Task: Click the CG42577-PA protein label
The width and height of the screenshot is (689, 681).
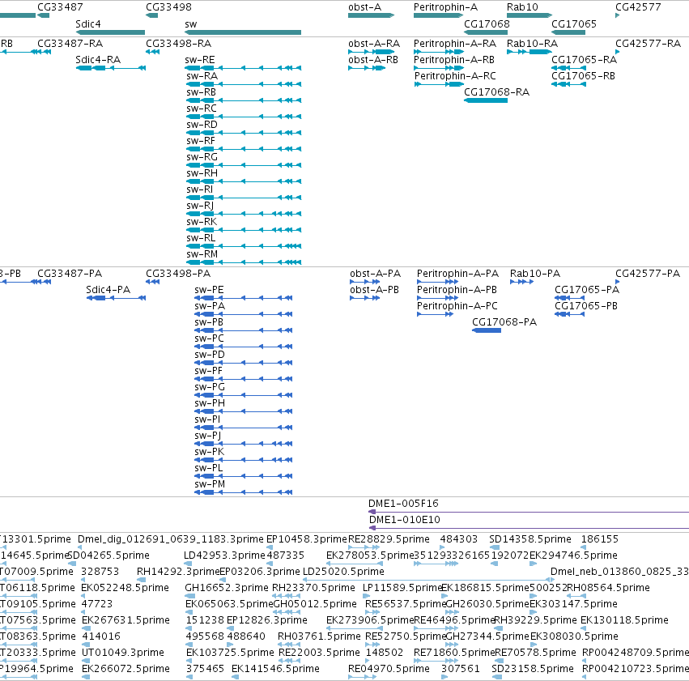Action: point(648,274)
